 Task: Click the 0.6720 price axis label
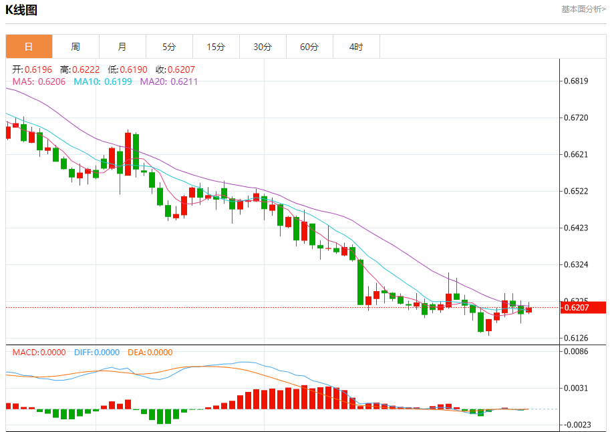click(576, 118)
